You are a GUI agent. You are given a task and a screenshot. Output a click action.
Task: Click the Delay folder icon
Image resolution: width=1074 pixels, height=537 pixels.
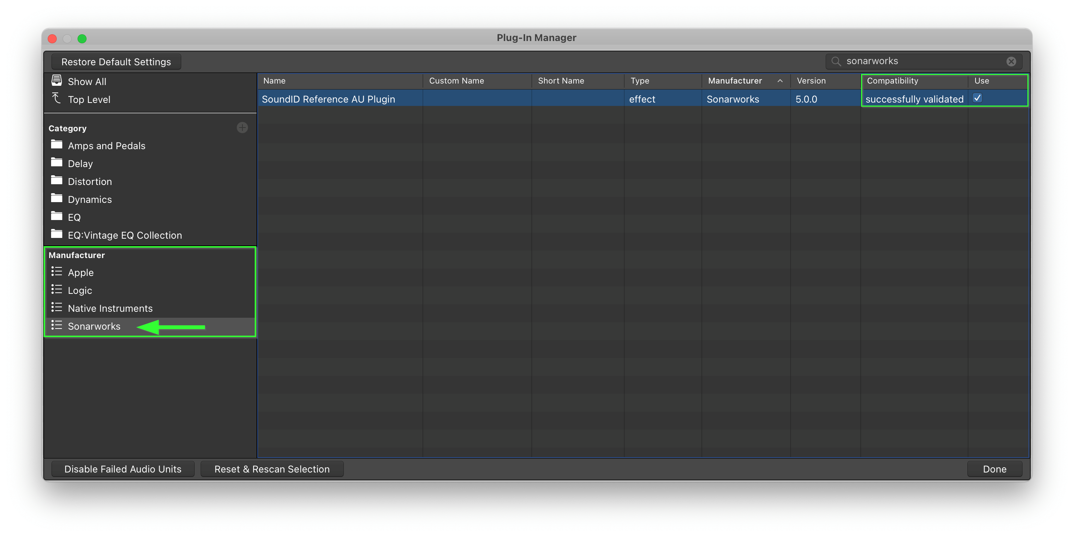[x=57, y=163]
